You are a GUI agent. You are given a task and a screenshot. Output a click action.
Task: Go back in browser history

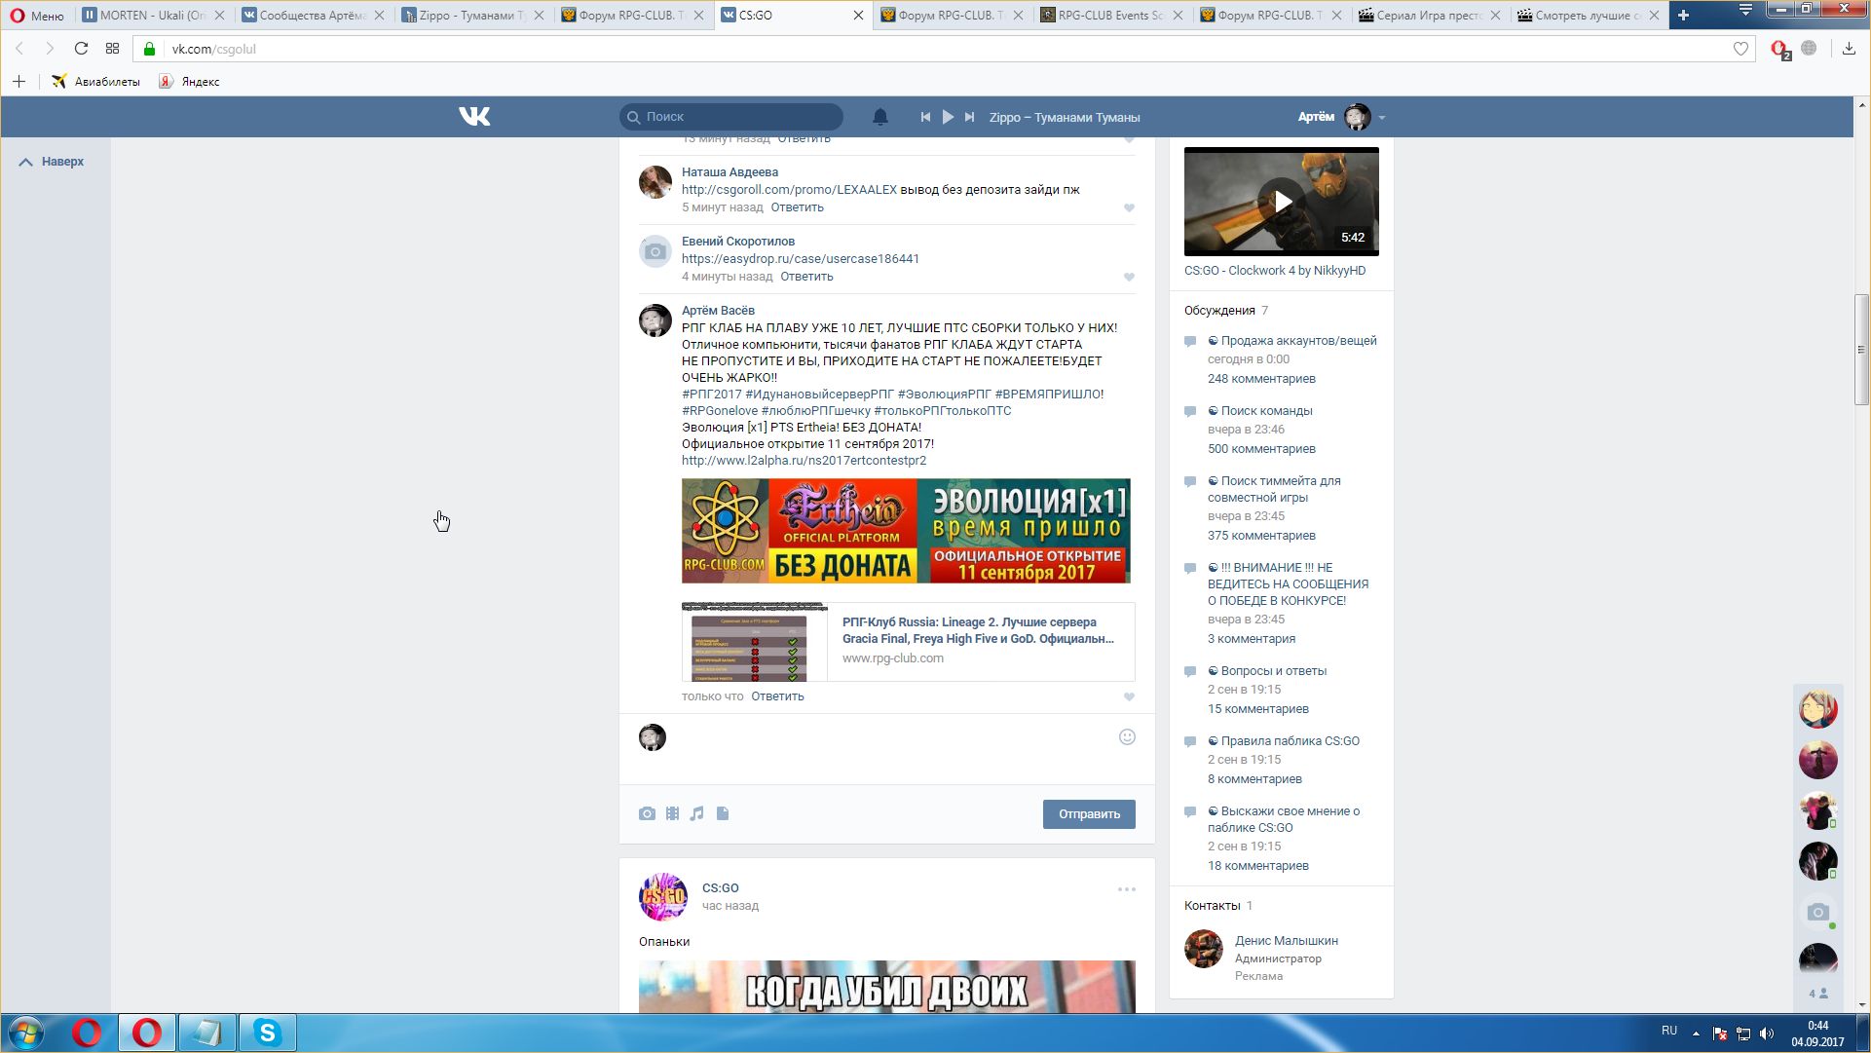pos(19,49)
